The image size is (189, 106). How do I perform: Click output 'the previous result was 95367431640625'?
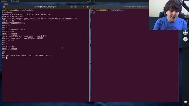22,38
